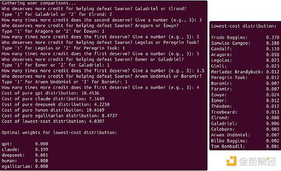
Task: Select the 'Meriadoc Brandybuck:' row
Action: coord(245,72)
